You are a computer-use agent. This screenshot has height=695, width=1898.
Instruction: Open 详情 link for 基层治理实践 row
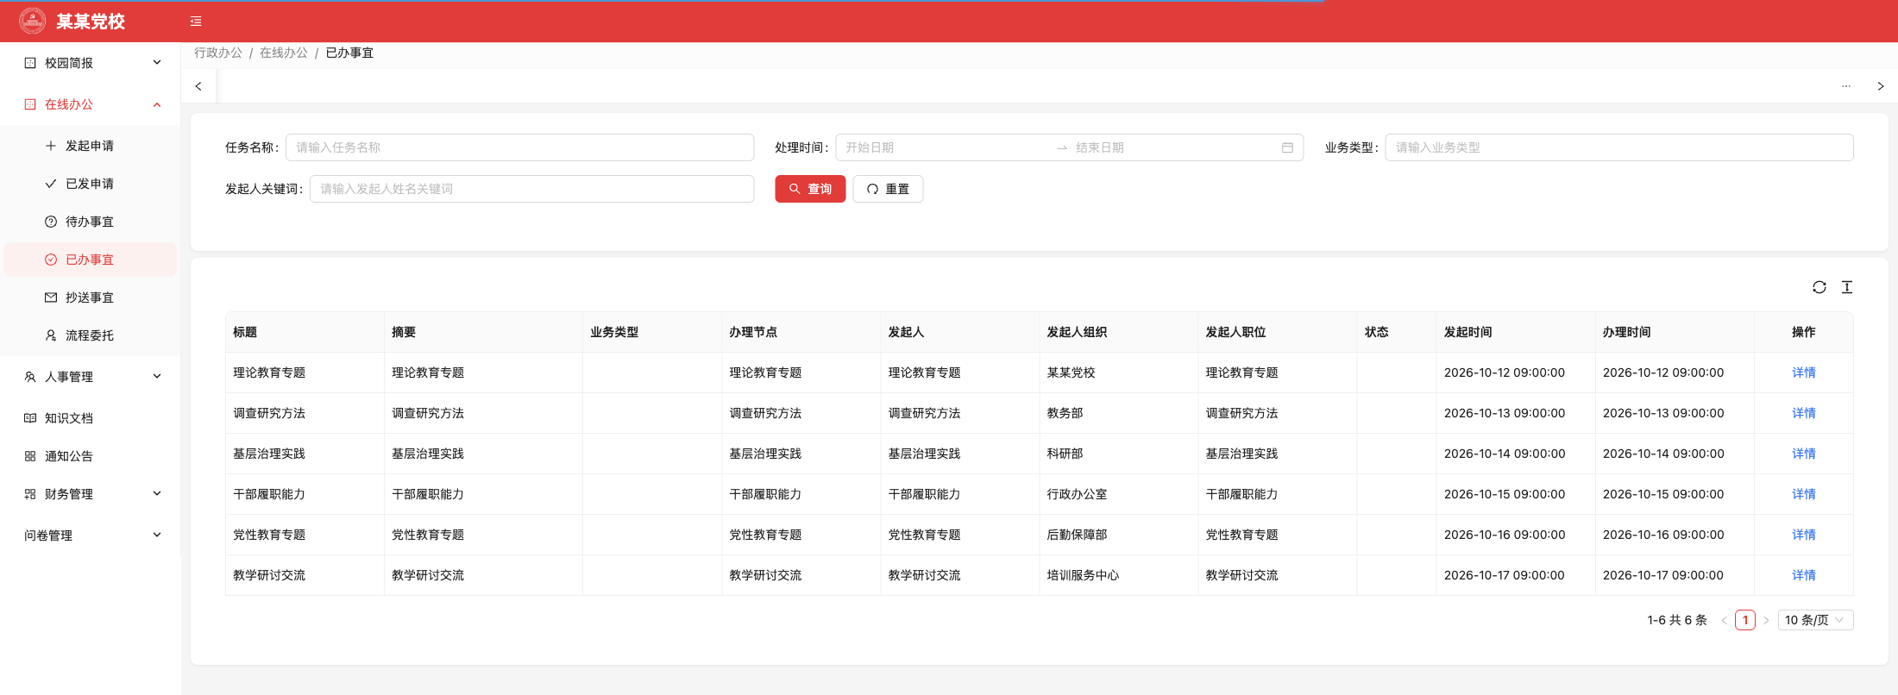(x=1803, y=454)
